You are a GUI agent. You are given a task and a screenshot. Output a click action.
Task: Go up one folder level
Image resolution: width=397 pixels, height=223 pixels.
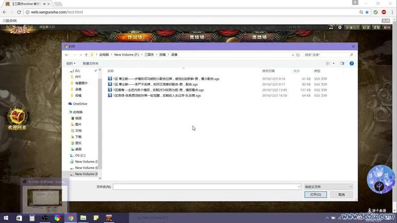[86, 55]
